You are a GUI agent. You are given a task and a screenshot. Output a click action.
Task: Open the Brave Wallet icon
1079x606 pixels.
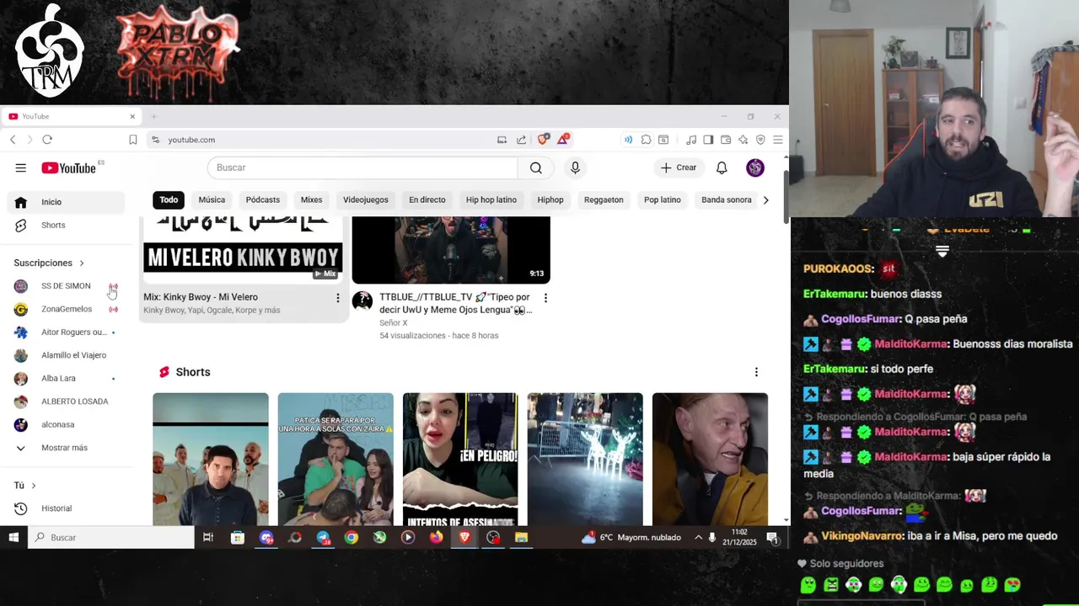[726, 140]
